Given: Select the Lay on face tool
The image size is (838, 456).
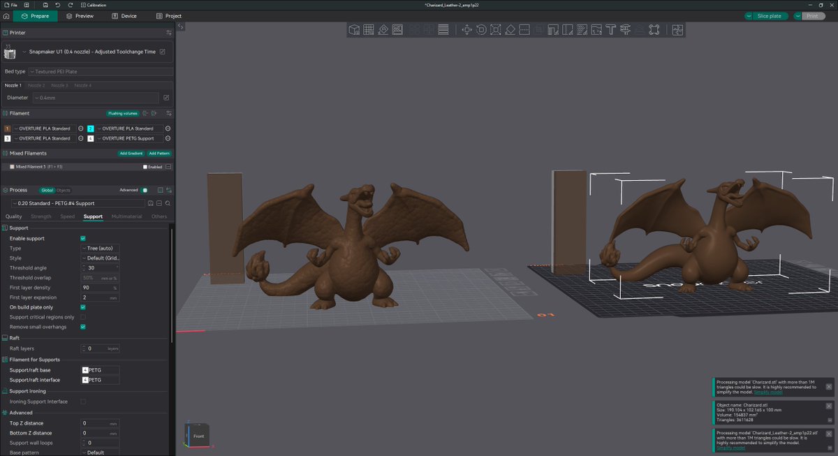Looking at the screenshot, I should [510, 29].
